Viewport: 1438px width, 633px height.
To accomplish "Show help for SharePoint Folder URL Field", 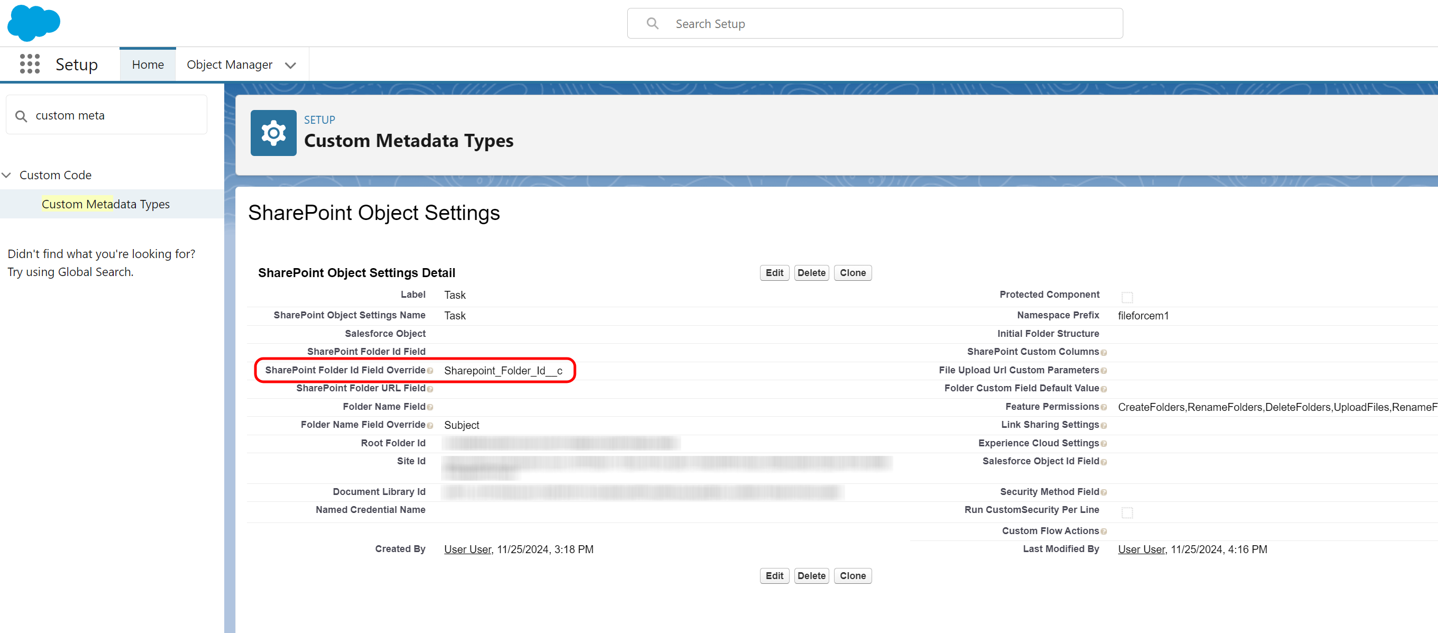I will [430, 389].
